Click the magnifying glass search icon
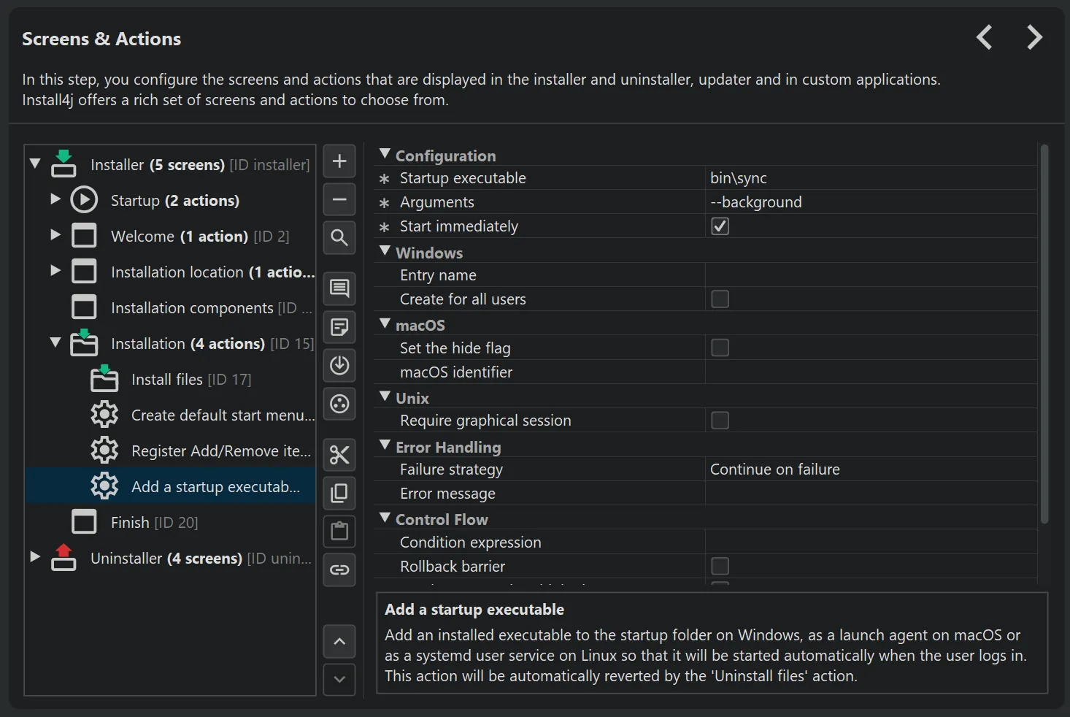1070x717 pixels. pos(339,237)
